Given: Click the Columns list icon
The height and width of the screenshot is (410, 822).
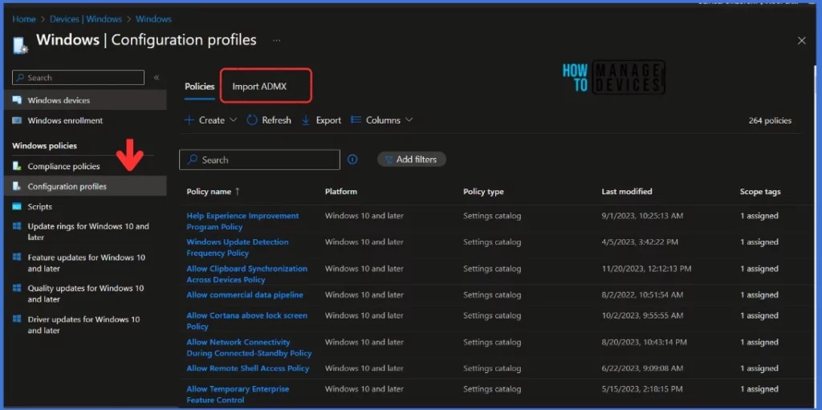Looking at the screenshot, I should 356,120.
